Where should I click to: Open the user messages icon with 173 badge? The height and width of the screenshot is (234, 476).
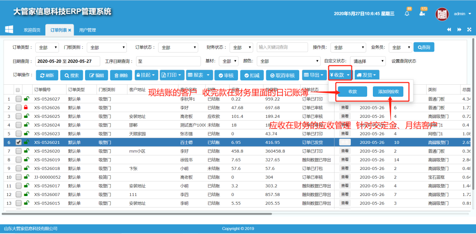coord(422,14)
